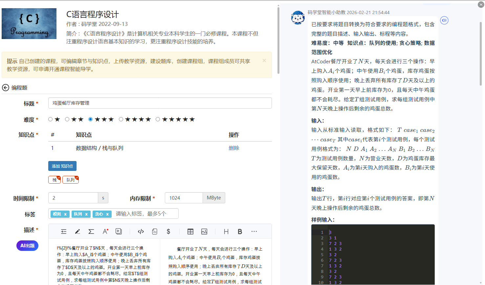
Task: Click the dollar sign inline formula icon
Action: click(168, 232)
